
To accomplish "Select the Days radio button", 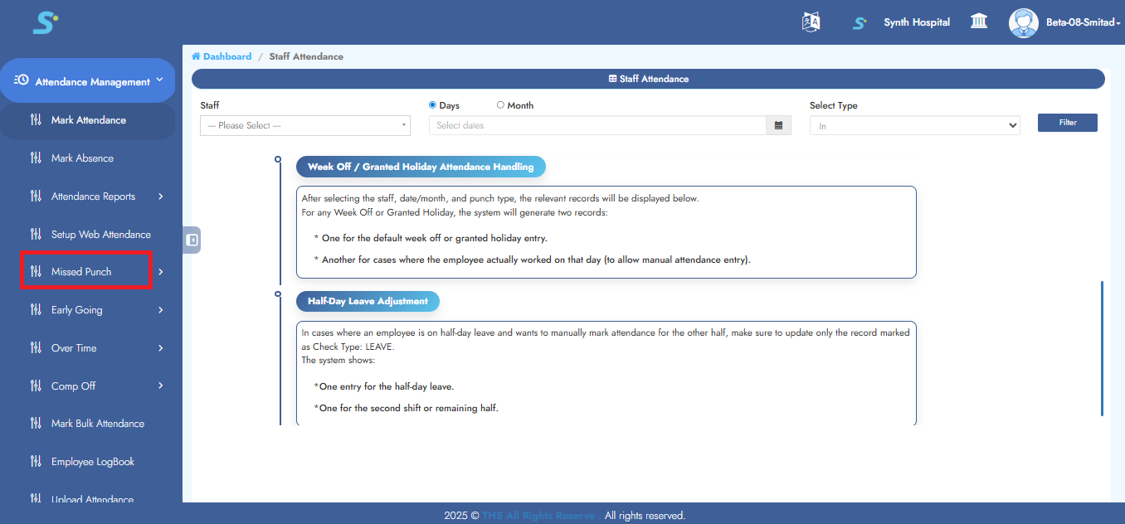I will [433, 105].
